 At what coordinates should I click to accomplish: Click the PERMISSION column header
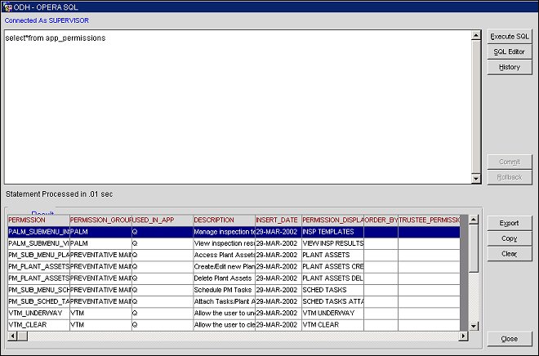tap(38, 220)
